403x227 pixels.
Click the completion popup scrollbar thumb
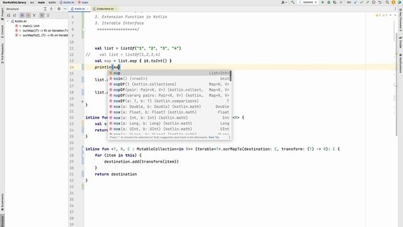coord(230,76)
